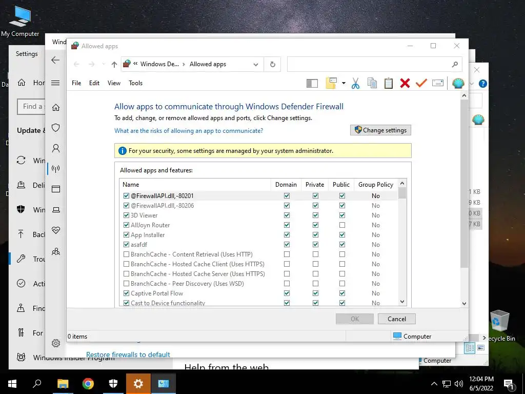
Task: Click Restore firewalls to default link
Action: (128, 354)
